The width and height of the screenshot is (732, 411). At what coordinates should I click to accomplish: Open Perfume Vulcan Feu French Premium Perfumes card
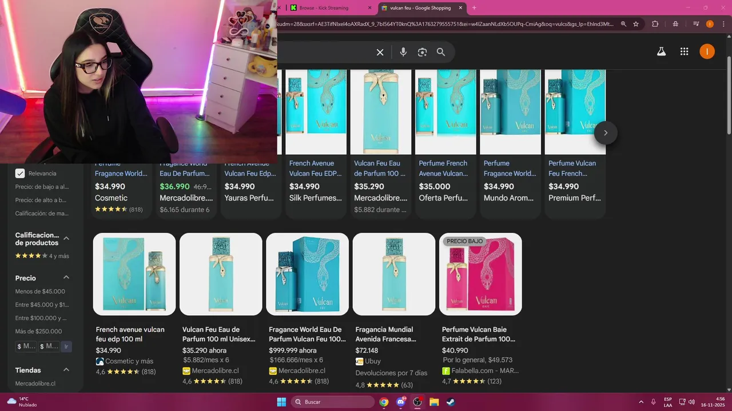pos(575,143)
